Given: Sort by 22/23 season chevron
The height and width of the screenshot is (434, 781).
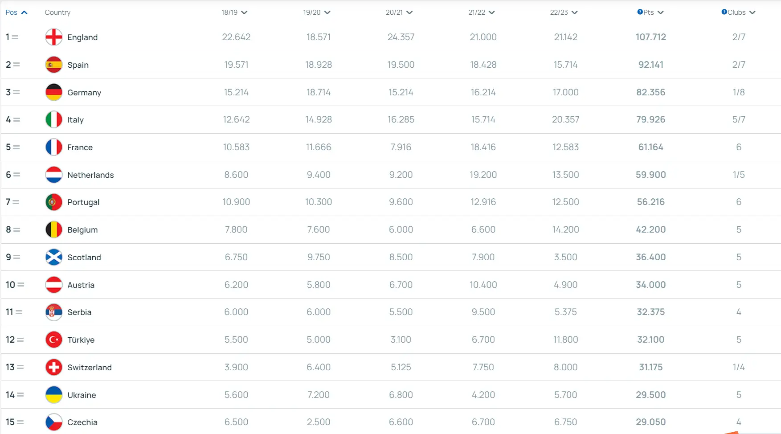Looking at the screenshot, I should 574,12.
